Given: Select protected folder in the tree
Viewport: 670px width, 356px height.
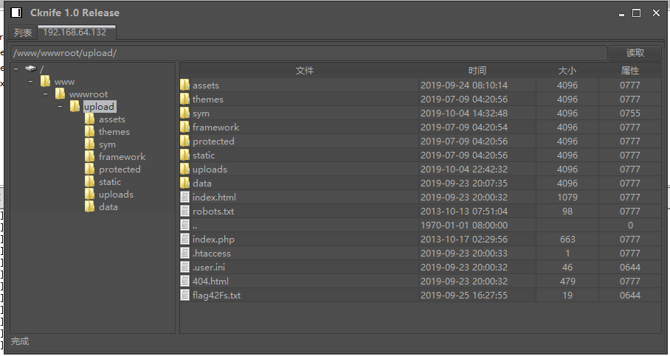Looking at the screenshot, I should [x=120, y=169].
